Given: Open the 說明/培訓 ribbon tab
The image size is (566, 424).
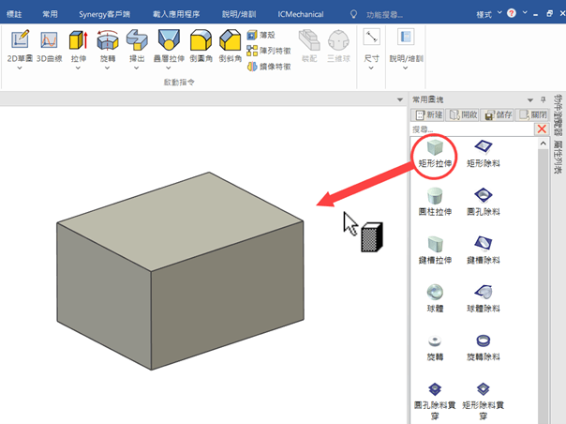Looking at the screenshot, I should 239,14.
